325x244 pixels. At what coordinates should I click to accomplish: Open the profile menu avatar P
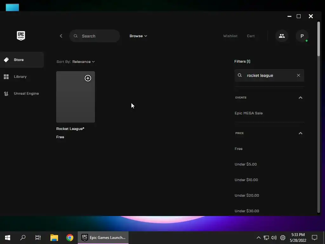click(x=302, y=36)
